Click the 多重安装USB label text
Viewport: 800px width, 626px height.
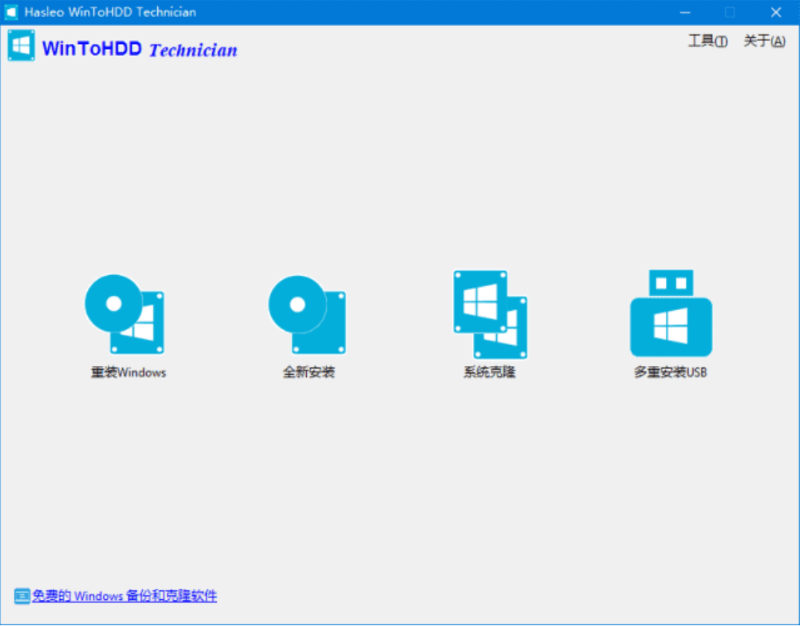point(670,372)
